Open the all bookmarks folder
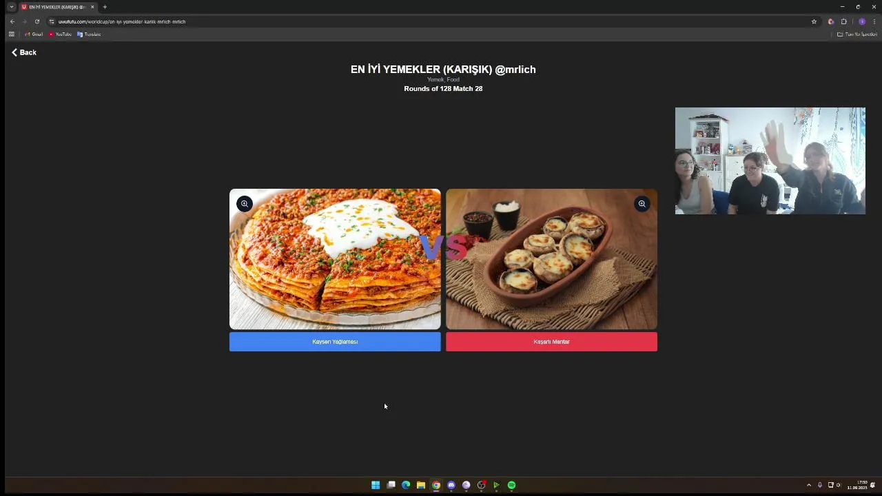This screenshot has height=496, width=882. (x=857, y=34)
